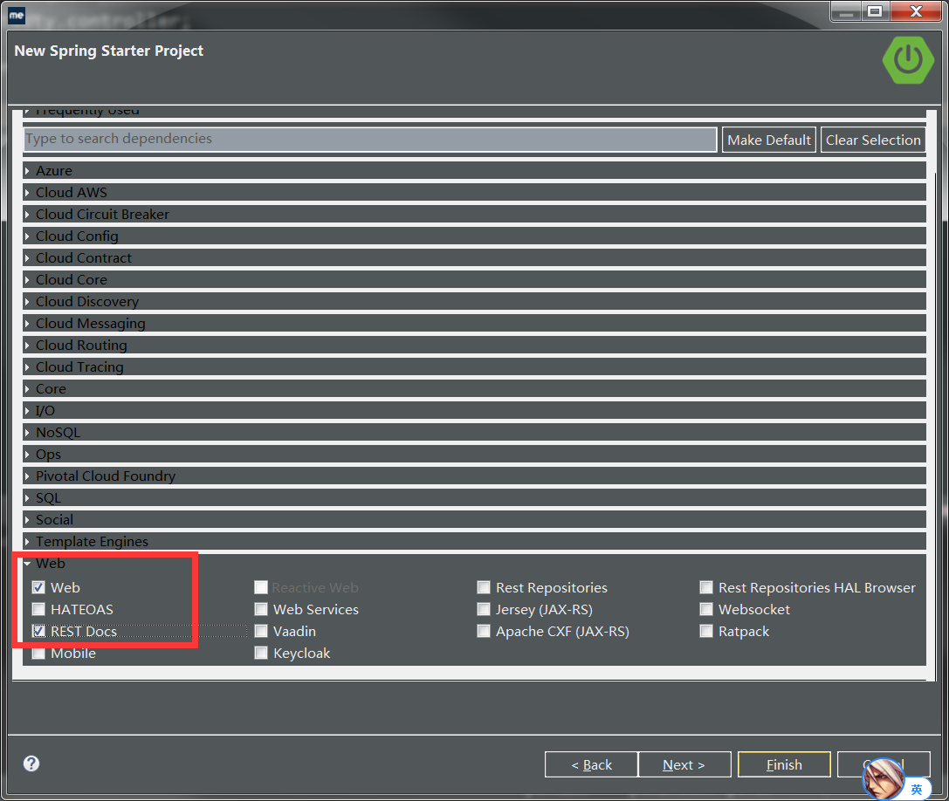Expand the SQL section

pos(475,498)
